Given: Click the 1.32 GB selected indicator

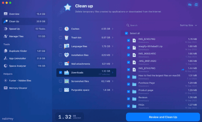Looking at the screenshot, I should [70, 117].
